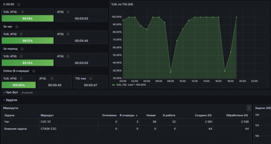Click the chart data point at 08:00
271x144 pixels.
170,72
